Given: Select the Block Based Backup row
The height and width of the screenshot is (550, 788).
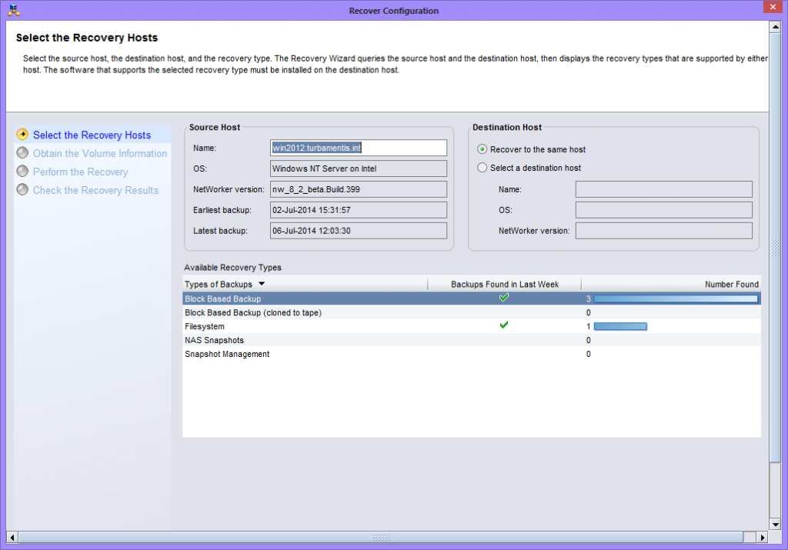Looking at the screenshot, I should 308,298.
